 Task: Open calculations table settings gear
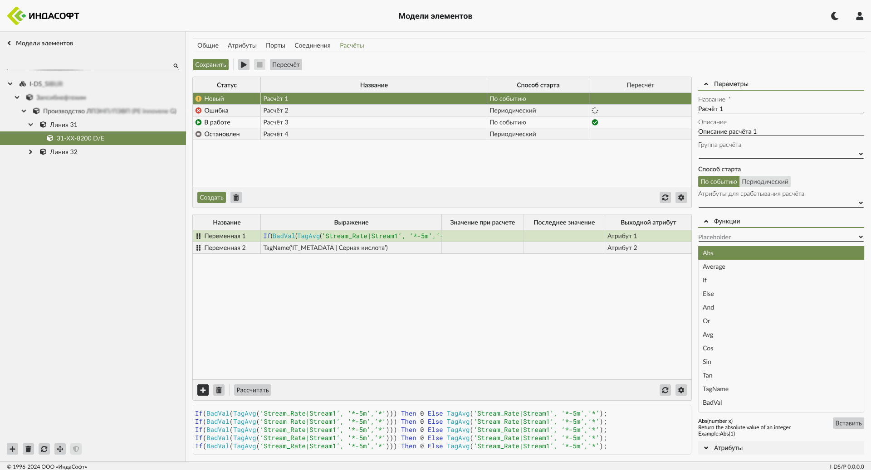(681, 198)
